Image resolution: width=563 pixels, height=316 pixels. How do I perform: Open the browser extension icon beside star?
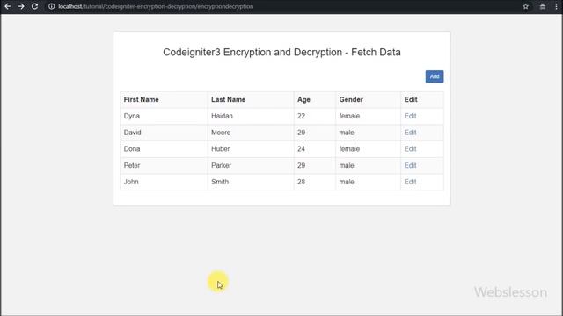543,6
